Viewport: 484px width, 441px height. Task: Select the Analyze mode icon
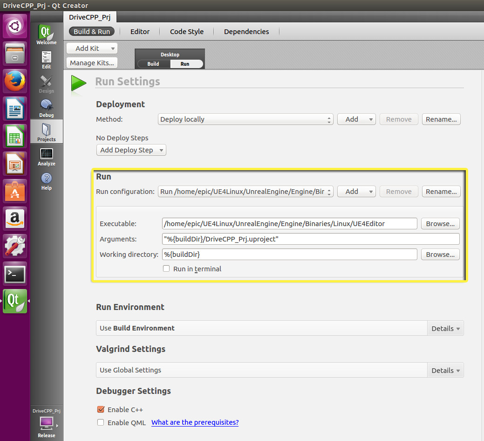click(46, 157)
